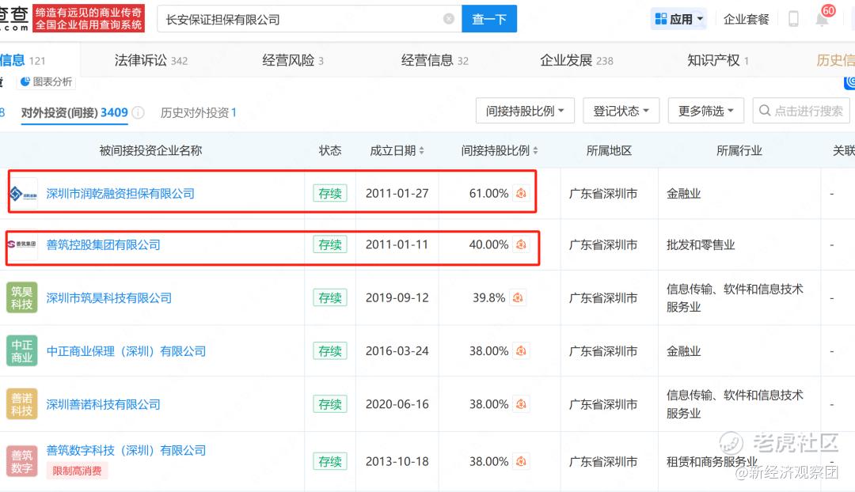The height and width of the screenshot is (492, 855).
Task: Open company link 善筑数字科技（深圳）有限公司
Action: [x=126, y=451]
